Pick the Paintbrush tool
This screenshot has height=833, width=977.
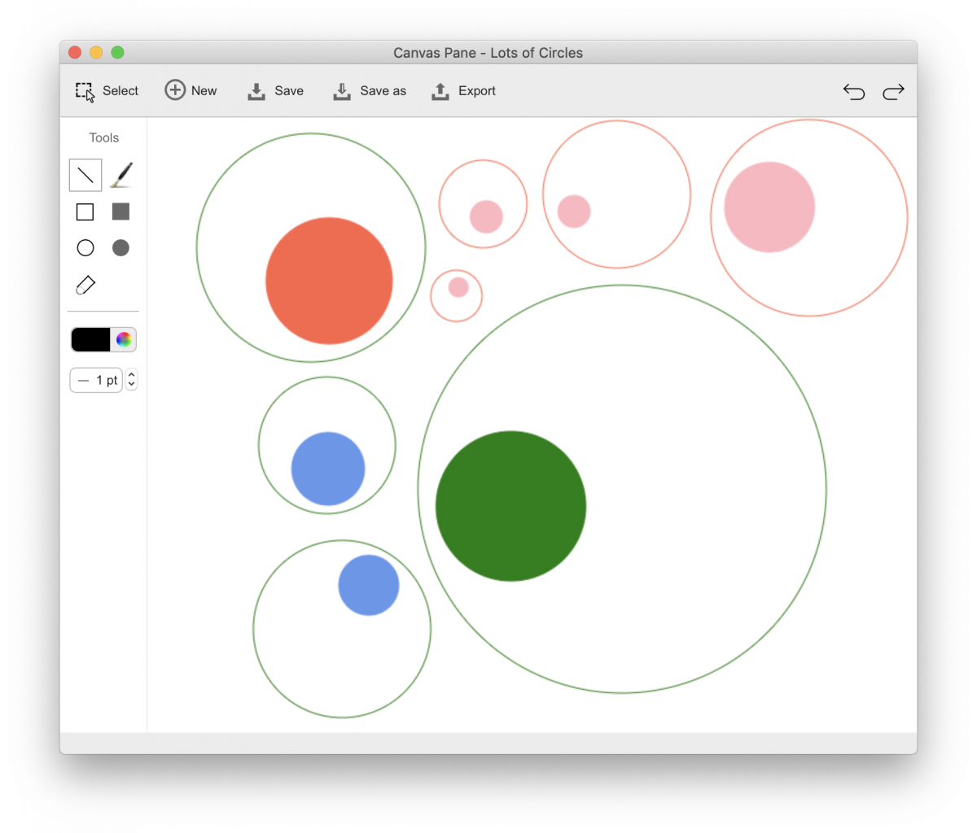coord(121,175)
